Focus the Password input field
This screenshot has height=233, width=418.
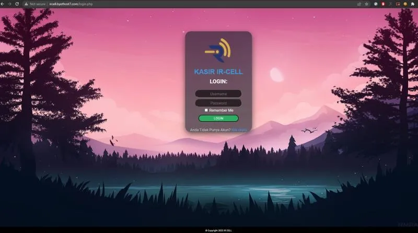(218, 103)
